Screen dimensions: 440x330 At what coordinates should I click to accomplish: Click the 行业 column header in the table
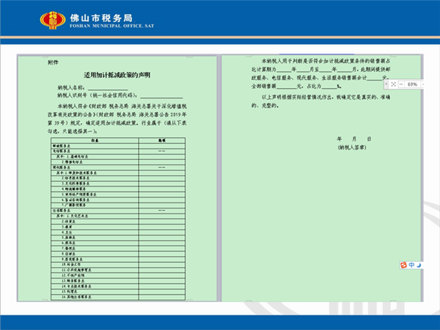95,140
